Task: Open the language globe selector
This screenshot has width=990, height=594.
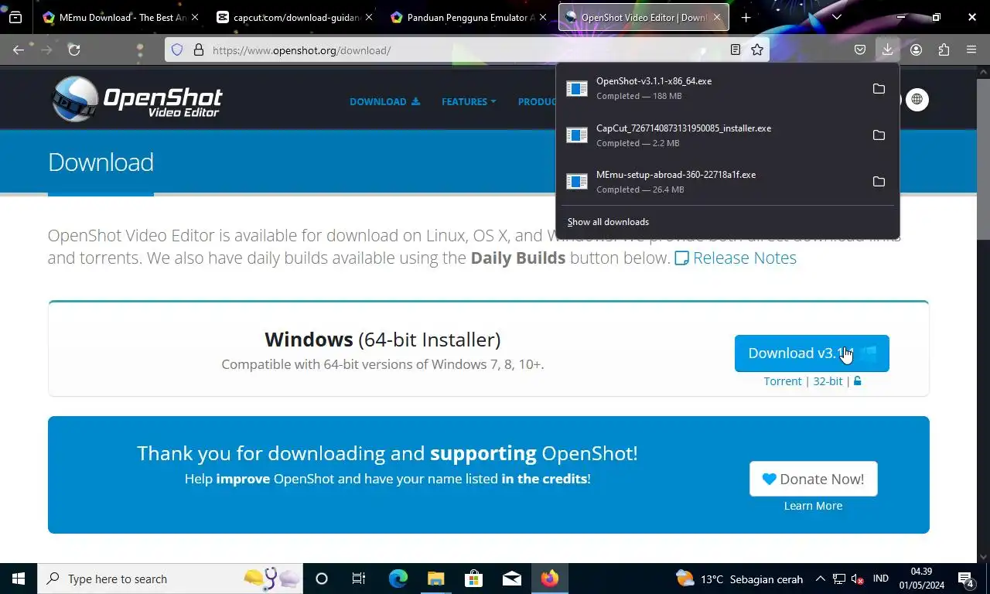Action: (917, 99)
